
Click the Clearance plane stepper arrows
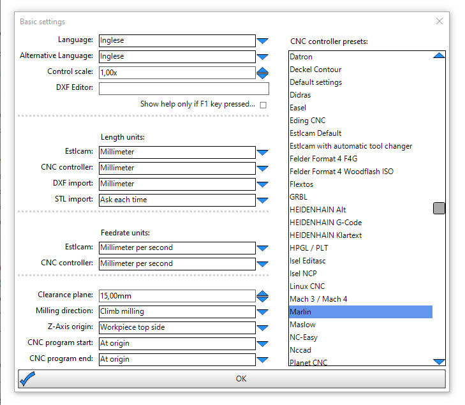(262, 296)
